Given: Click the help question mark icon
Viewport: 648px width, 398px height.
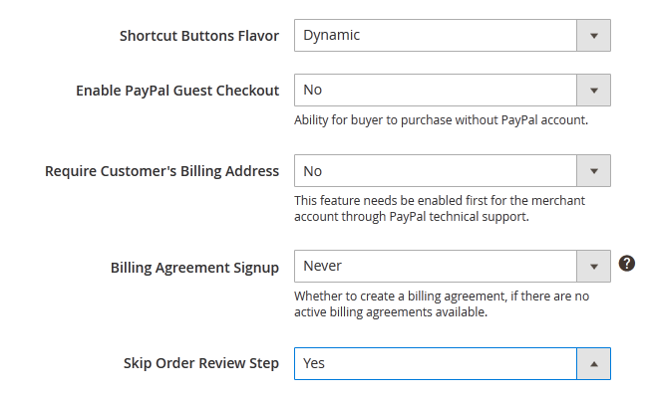Looking at the screenshot, I should click(x=627, y=264).
